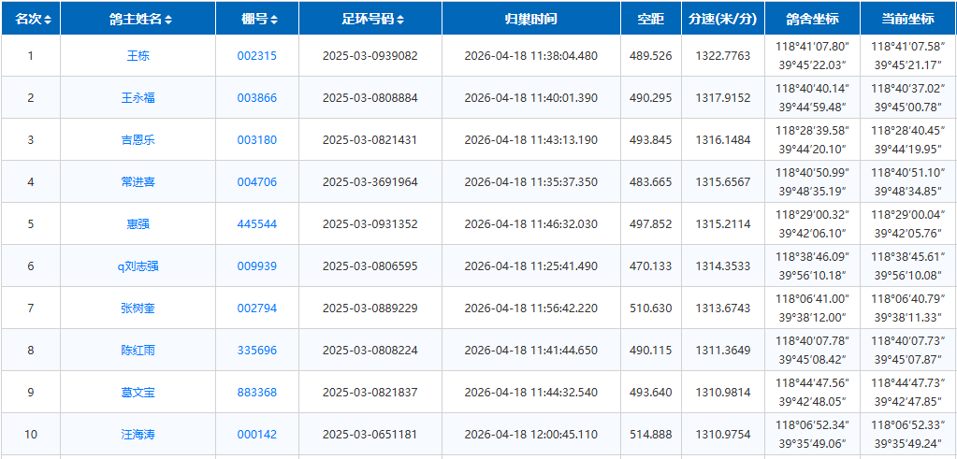Click the sort arrows beside 名次 header
This screenshot has width=957, height=459.
tap(48, 20)
